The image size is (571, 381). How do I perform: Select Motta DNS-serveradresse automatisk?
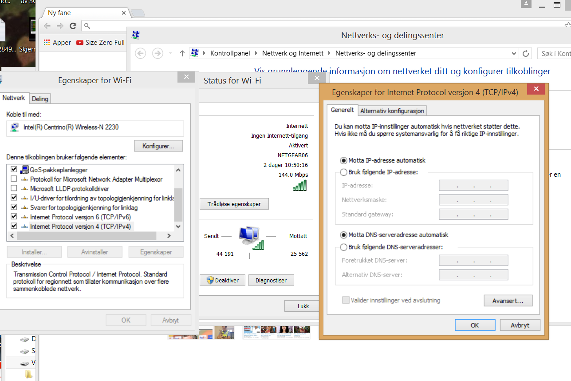343,235
